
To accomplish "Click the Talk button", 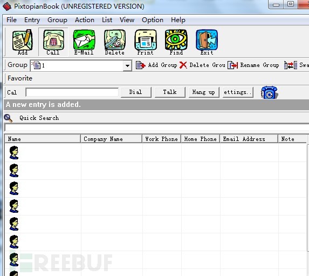I will (170, 92).
